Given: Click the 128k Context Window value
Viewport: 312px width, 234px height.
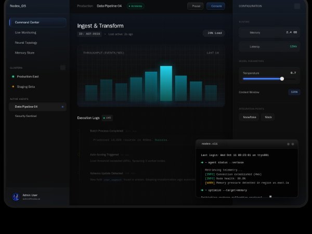Looking at the screenshot, I should click(294, 92).
